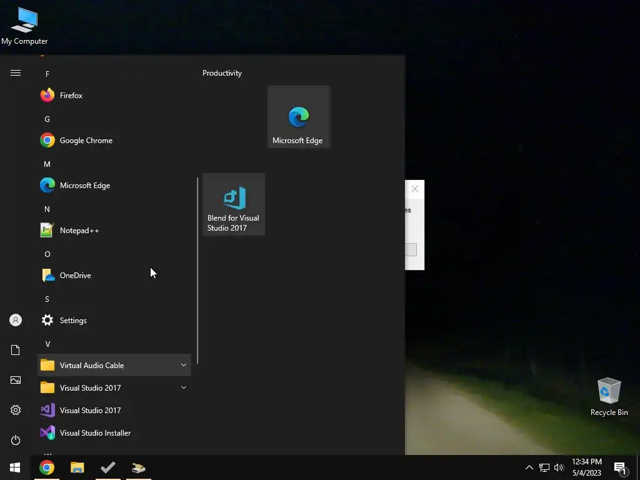Open the Visual Studio 2017 folder entry
Viewport: 640px width, 480px height.
click(x=114, y=387)
